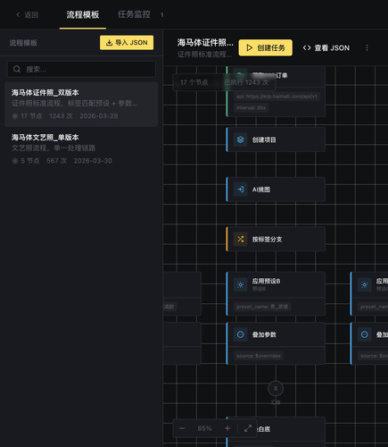Viewport: 388px width, 447px height.
Task: Click the 17 节点 text in template list
Action: 31,116
